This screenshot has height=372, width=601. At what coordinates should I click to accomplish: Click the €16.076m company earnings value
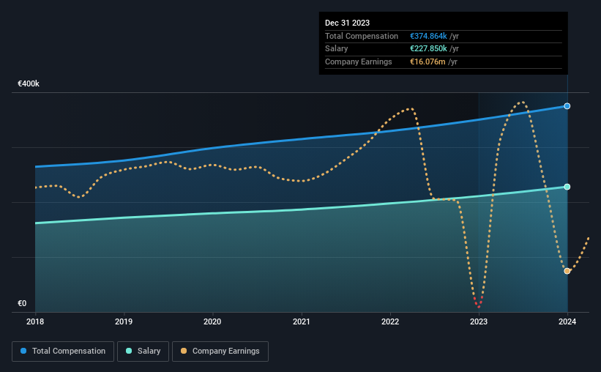point(428,62)
